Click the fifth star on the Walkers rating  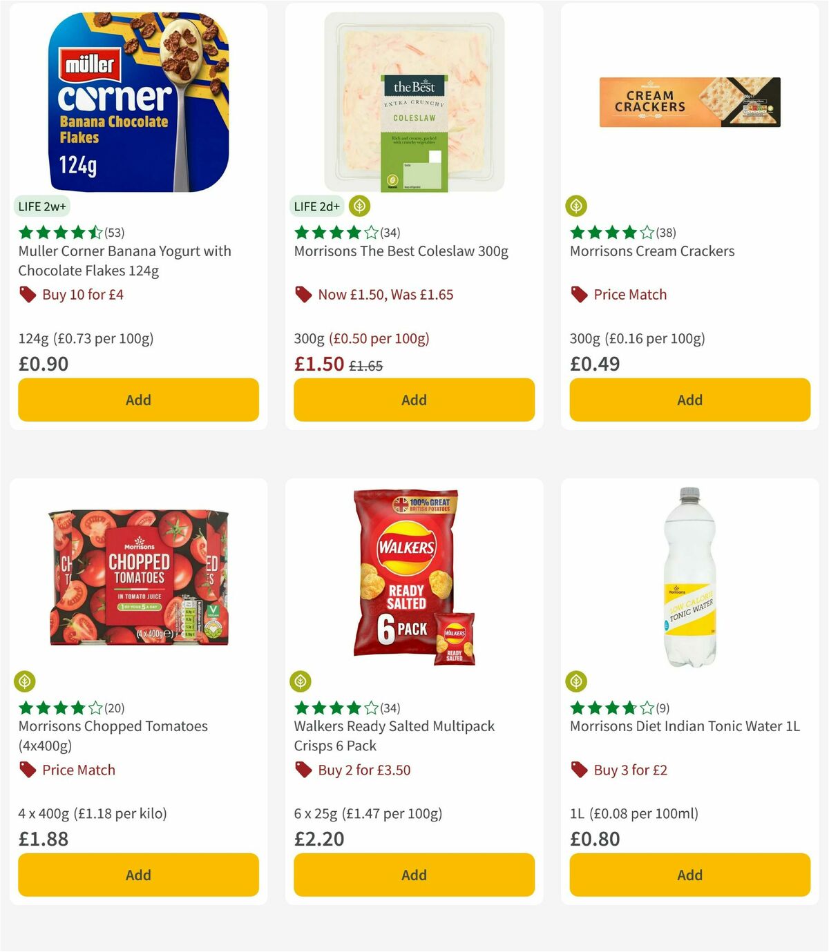tap(370, 708)
